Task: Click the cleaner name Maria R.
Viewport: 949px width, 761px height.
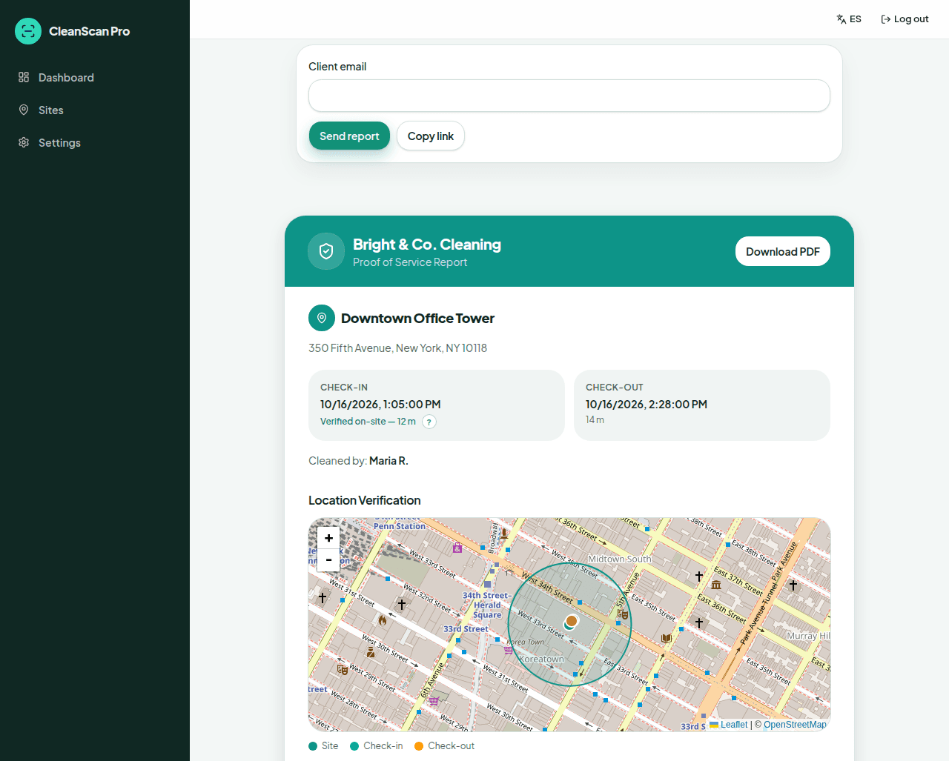Action: point(388,461)
